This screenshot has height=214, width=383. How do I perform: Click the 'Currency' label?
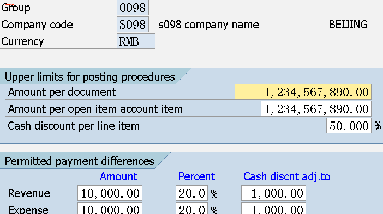coord(22,41)
